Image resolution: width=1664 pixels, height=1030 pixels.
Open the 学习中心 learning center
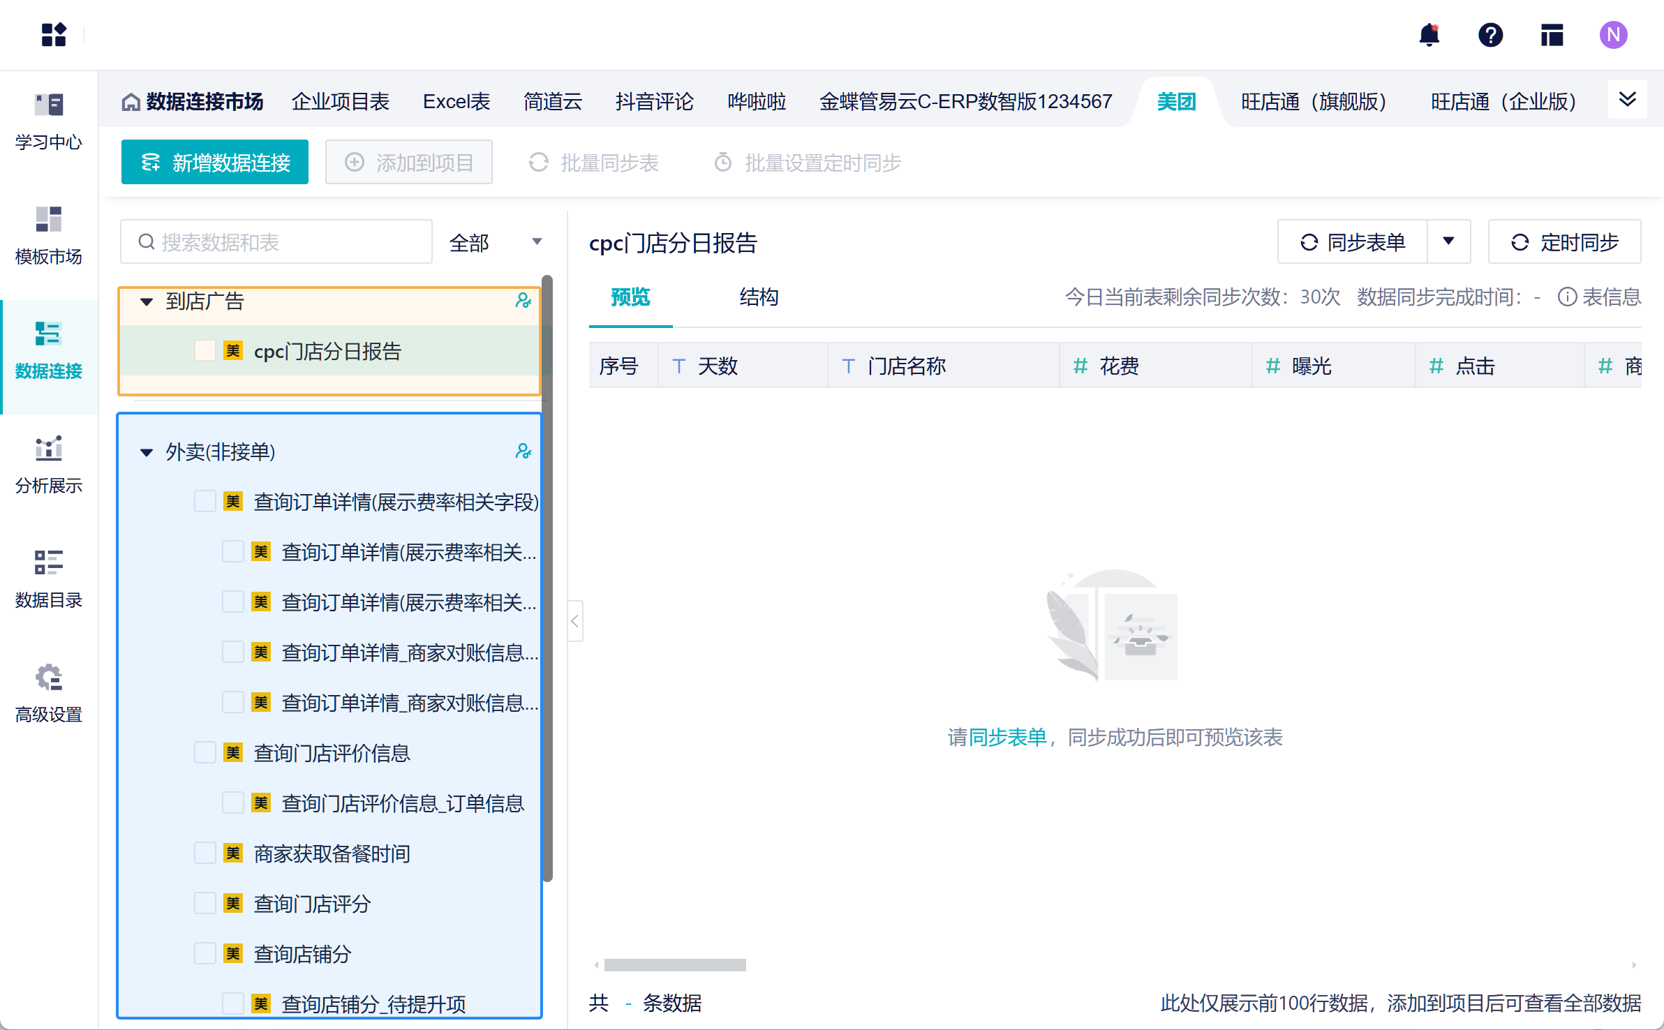[47, 120]
